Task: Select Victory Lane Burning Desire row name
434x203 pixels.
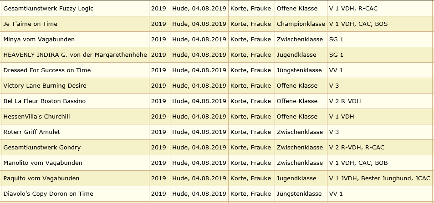Action: pos(45,86)
